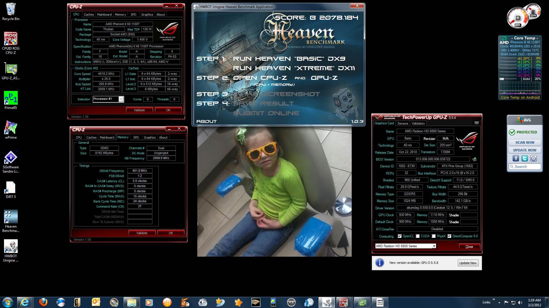Screen dimensions: 549x308
Task: Open network icon in system tray
Action: point(513,302)
